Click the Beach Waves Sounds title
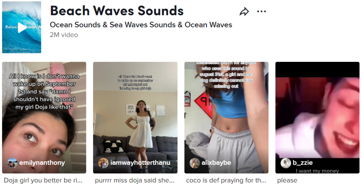This screenshot has width=364, height=189. point(117,11)
